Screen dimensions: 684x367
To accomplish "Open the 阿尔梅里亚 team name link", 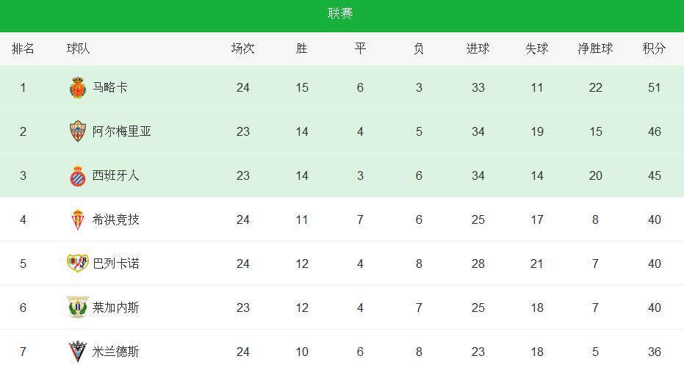I will tap(122, 131).
